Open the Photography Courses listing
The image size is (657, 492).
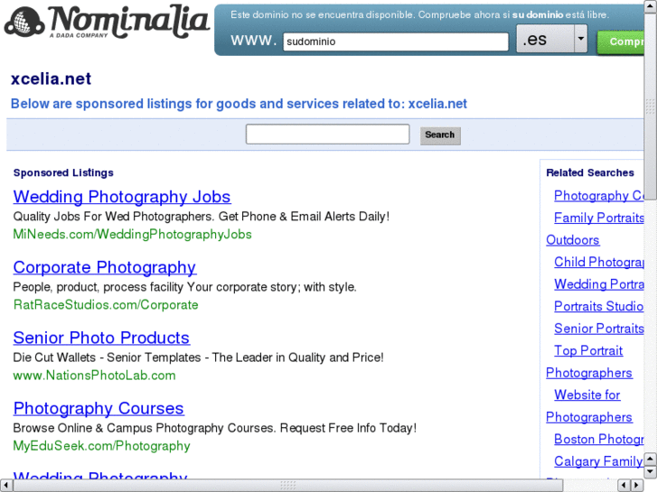[x=99, y=408]
